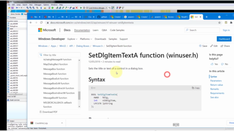Click the open file icon in IDA toolbar
The image size is (234, 131).
pos(9,8)
